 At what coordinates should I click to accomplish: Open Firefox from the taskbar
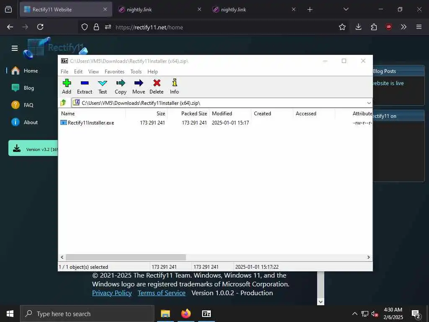(x=186, y=314)
